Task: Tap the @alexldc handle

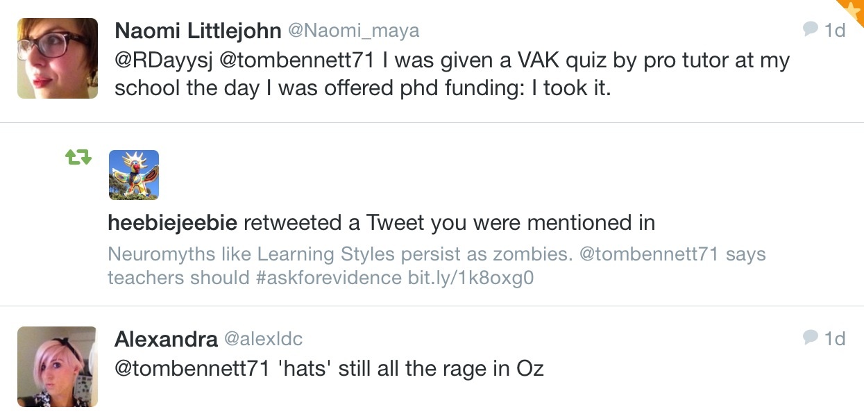Action: coord(264,339)
